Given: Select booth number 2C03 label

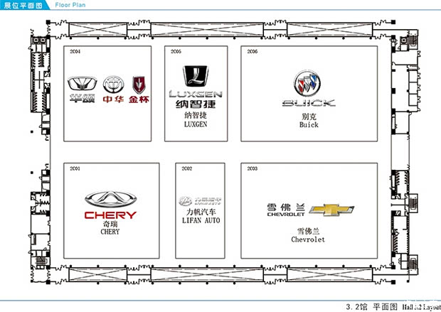Looking at the screenshot, I should coord(253,168).
